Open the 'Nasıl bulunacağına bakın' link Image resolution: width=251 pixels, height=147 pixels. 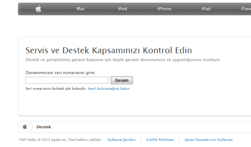click(109, 89)
